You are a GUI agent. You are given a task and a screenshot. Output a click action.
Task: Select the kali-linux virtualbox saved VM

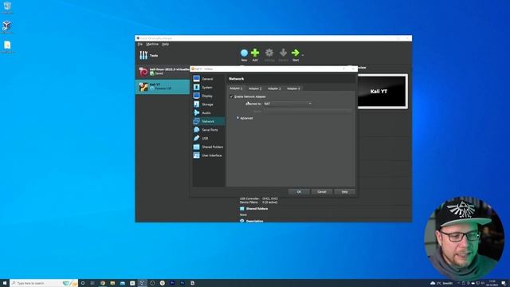click(x=163, y=71)
